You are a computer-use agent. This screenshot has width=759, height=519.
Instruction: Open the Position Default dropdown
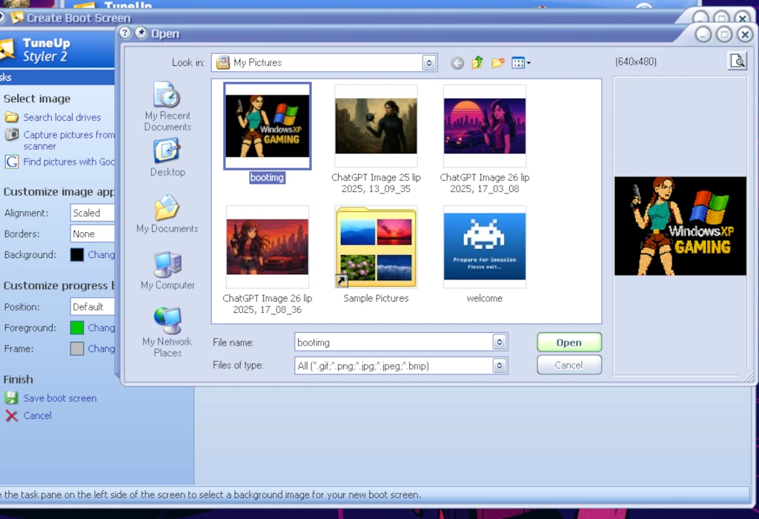tap(93, 306)
